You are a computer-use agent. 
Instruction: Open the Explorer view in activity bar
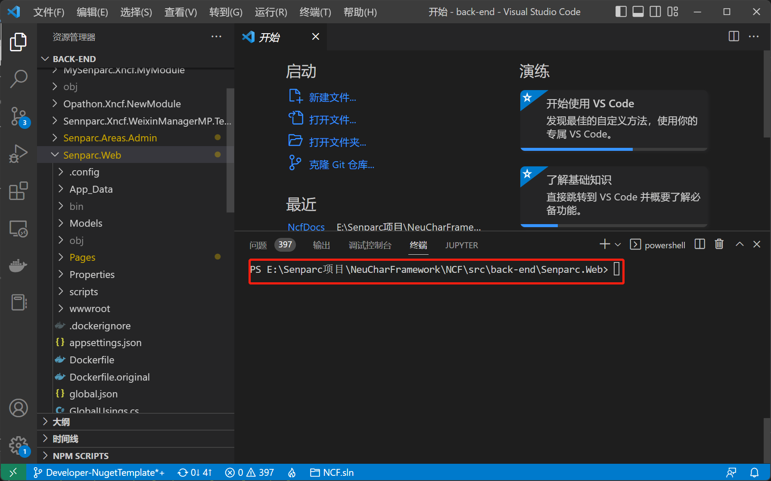[x=18, y=42]
